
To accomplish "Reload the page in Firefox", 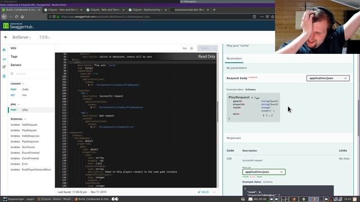I will click(16, 16).
